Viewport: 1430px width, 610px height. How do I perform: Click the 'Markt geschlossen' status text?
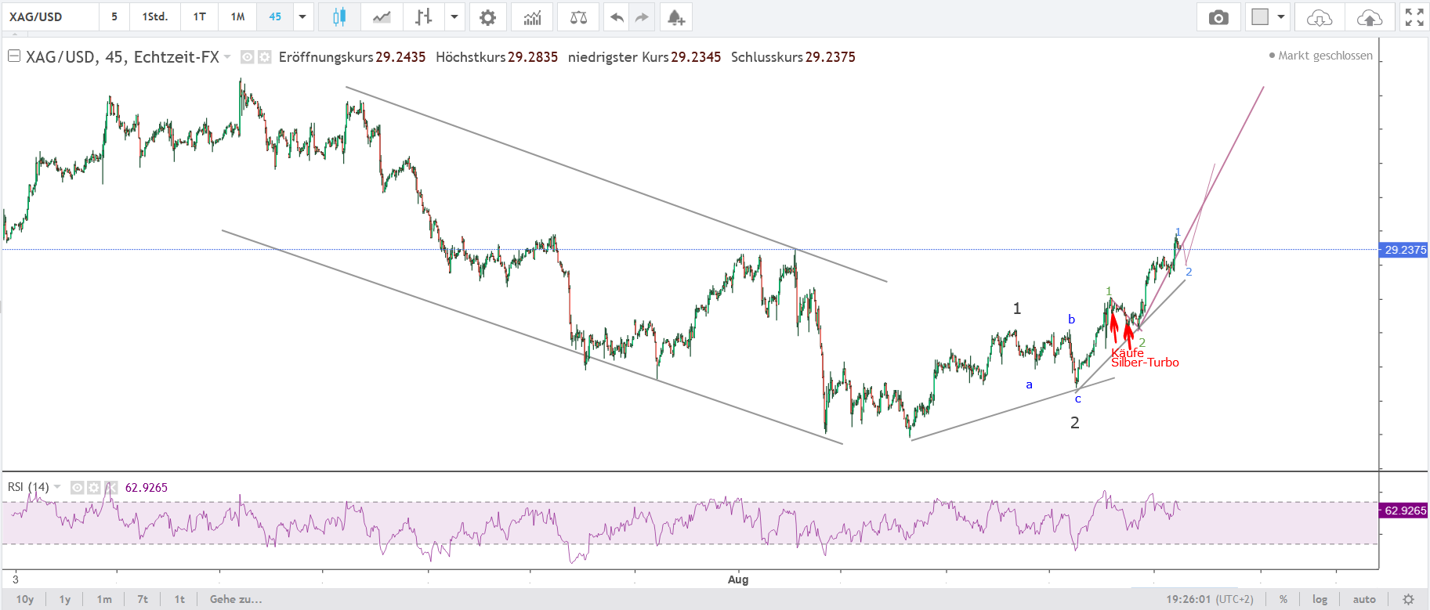coord(1325,56)
